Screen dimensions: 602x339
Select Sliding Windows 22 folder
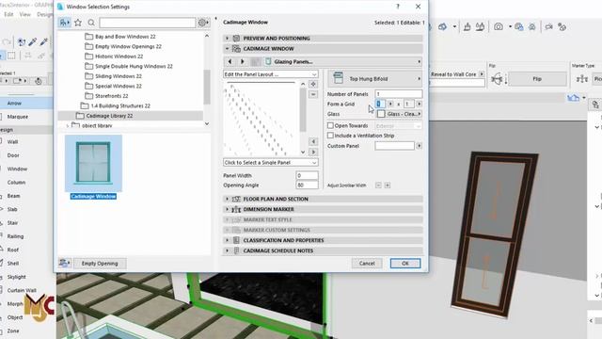click(119, 76)
